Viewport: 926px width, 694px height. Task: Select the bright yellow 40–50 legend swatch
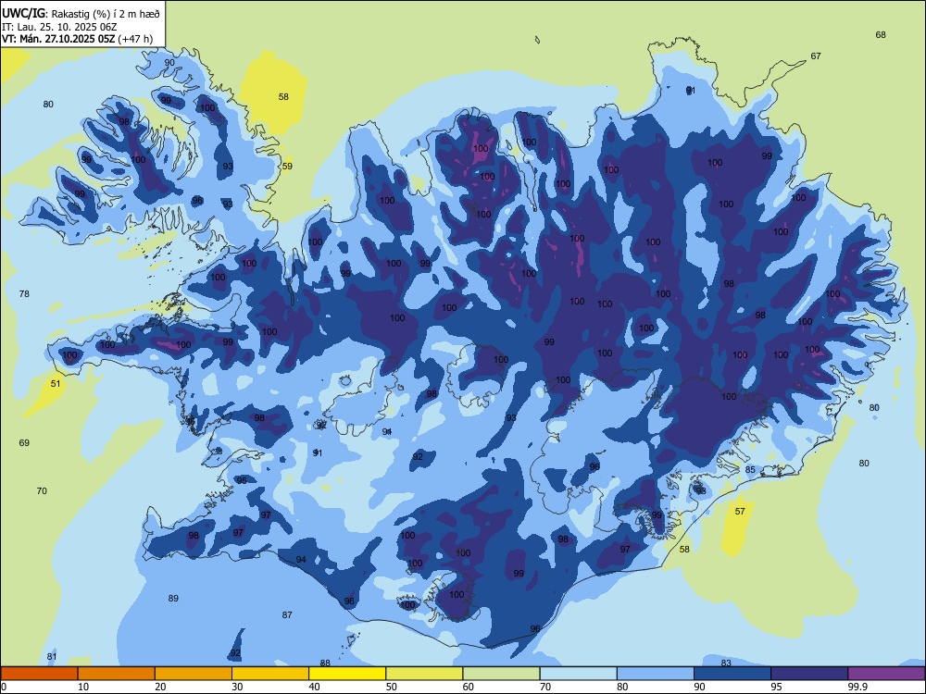click(347, 674)
